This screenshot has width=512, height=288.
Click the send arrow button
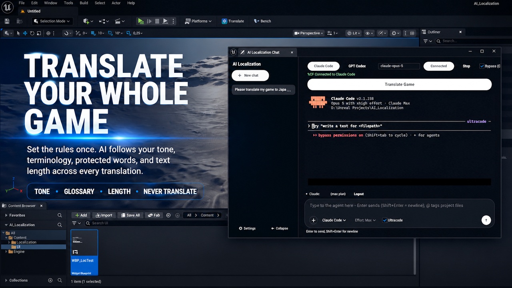click(486, 220)
